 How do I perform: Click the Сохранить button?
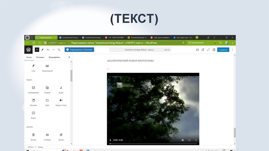point(223,50)
